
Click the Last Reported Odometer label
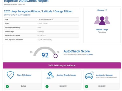pyautogui.click(x=14, y=40)
